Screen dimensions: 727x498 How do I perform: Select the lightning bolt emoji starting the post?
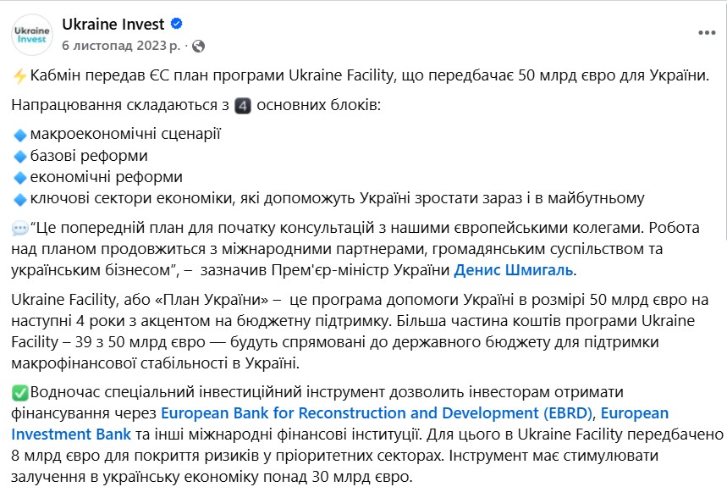click(x=18, y=75)
